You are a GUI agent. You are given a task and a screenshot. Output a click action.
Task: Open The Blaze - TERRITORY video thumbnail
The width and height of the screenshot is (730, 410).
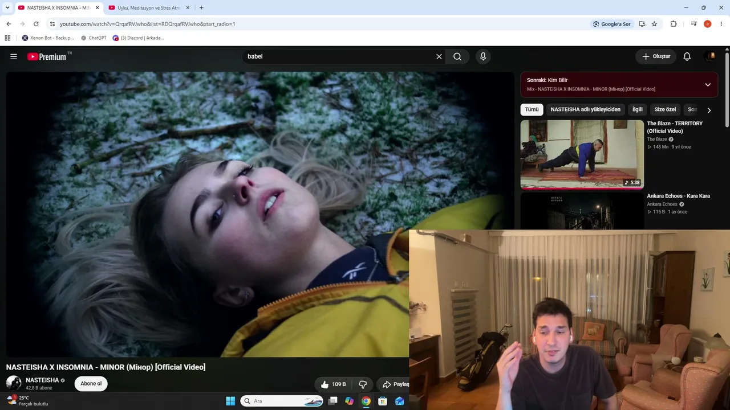coord(582,154)
